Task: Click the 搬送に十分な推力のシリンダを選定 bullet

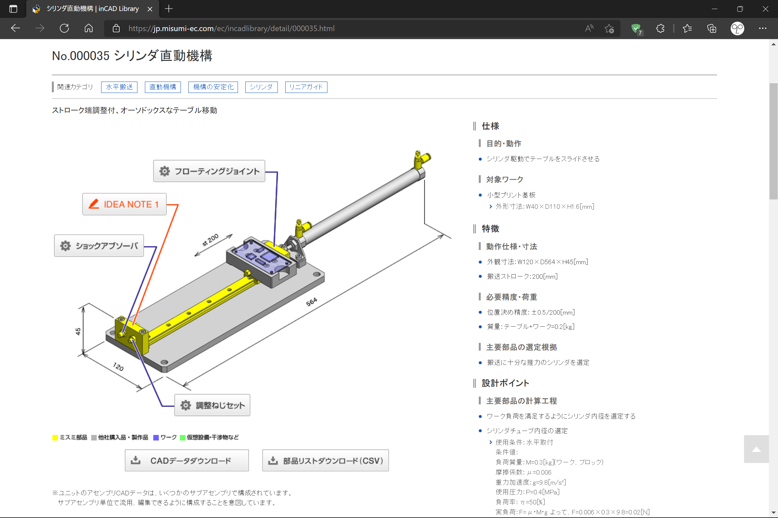Action: (x=538, y=362)
